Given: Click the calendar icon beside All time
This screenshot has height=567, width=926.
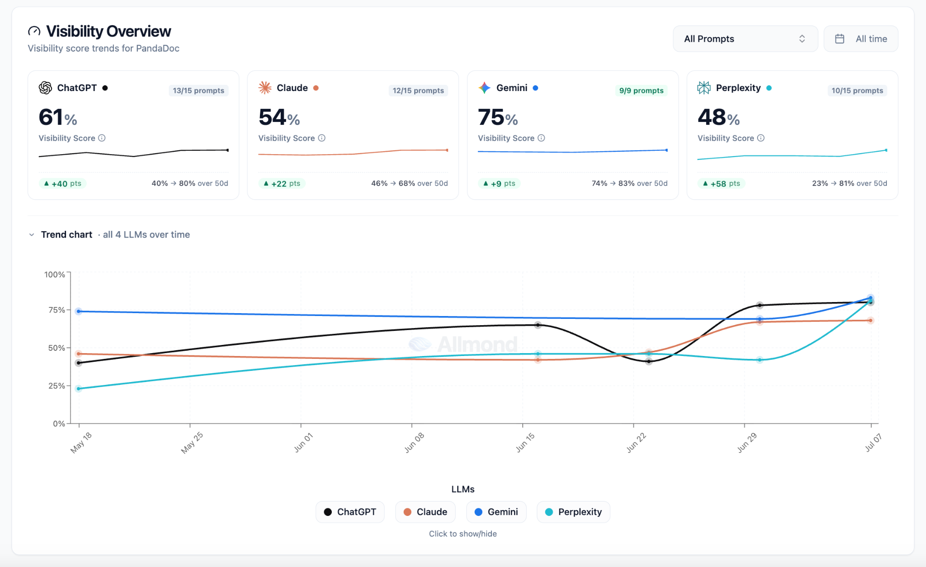Looking at the screenshot, I should pyautogui.click(x=840, y=39).
